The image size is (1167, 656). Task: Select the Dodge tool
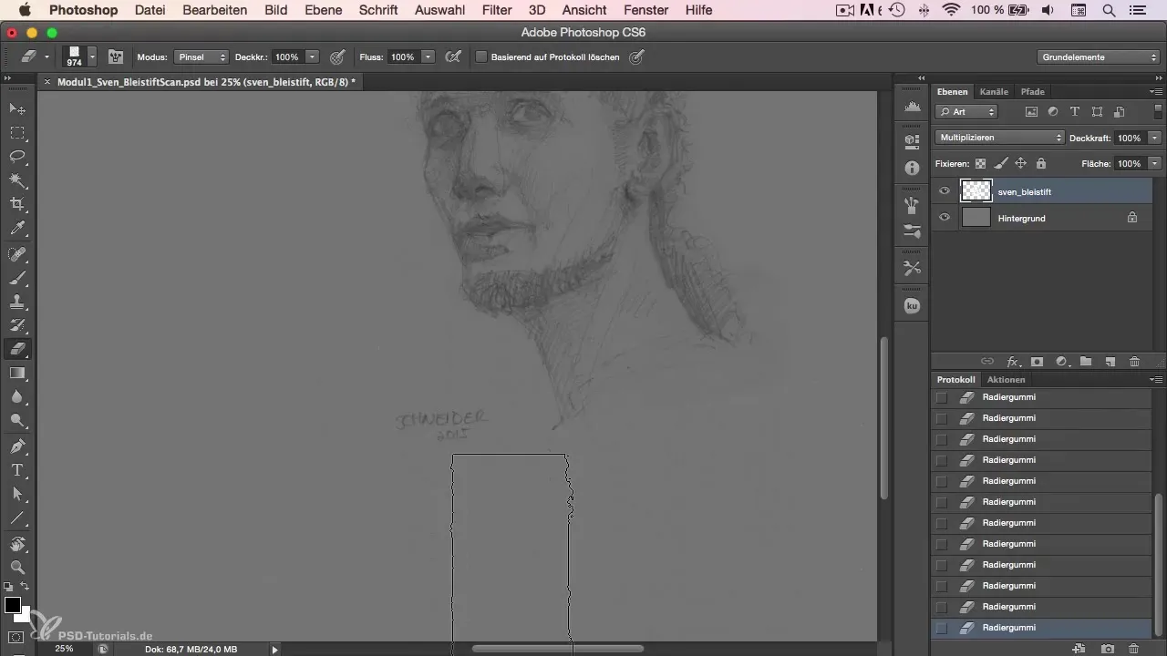(17, 420)
